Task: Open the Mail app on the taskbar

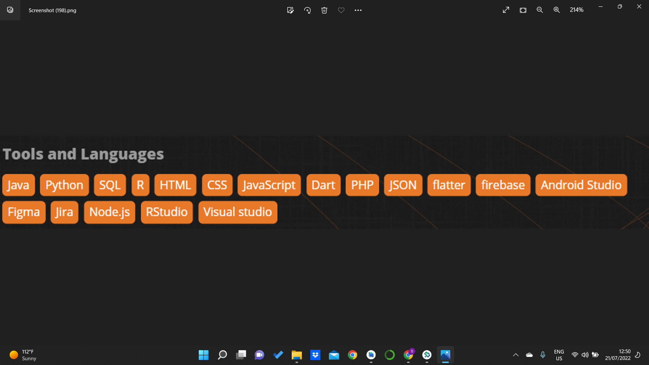Action: coord(334,355)
